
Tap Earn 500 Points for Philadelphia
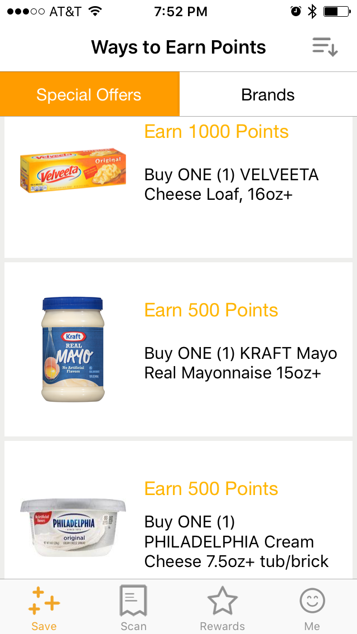tap(211, 489)
